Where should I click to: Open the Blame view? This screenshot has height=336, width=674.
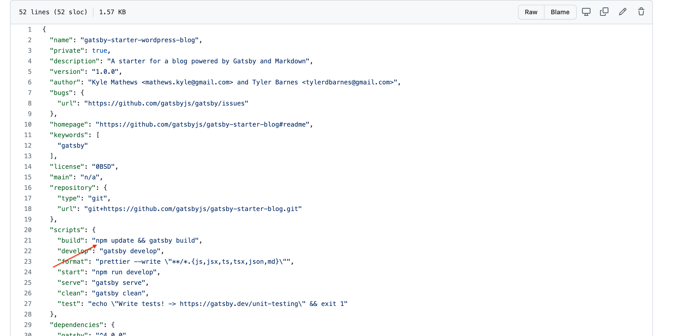tap(560, 12)
